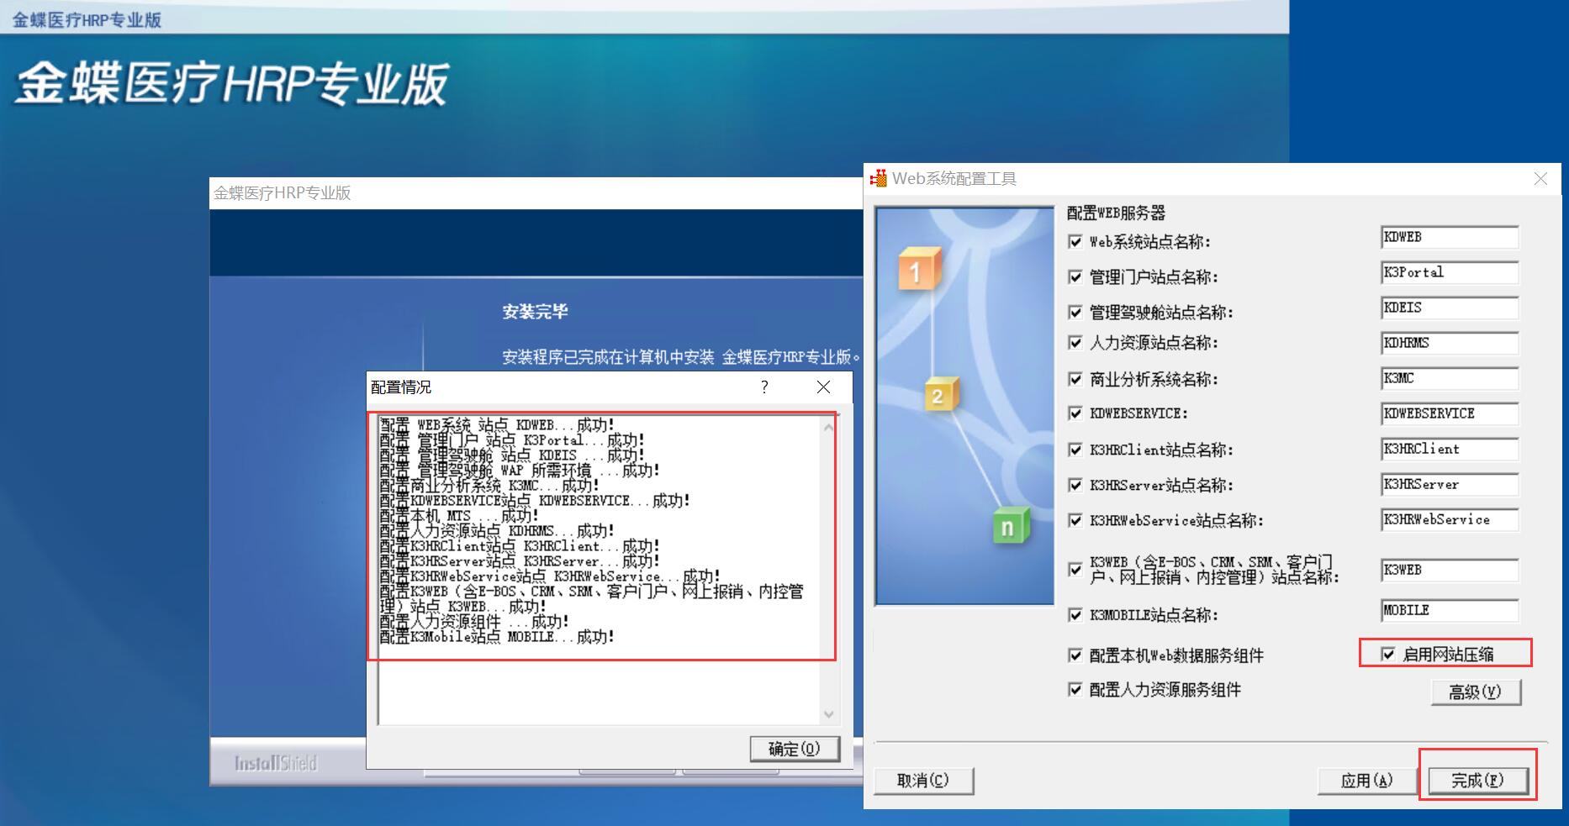
Task: Click the K3HRServer name input field
Action: (x=1450, y=485)
